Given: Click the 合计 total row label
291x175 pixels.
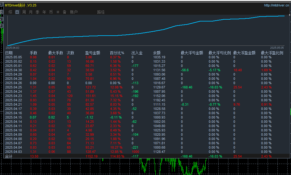Looking at the screenshot, I should [x=9, y=156].
